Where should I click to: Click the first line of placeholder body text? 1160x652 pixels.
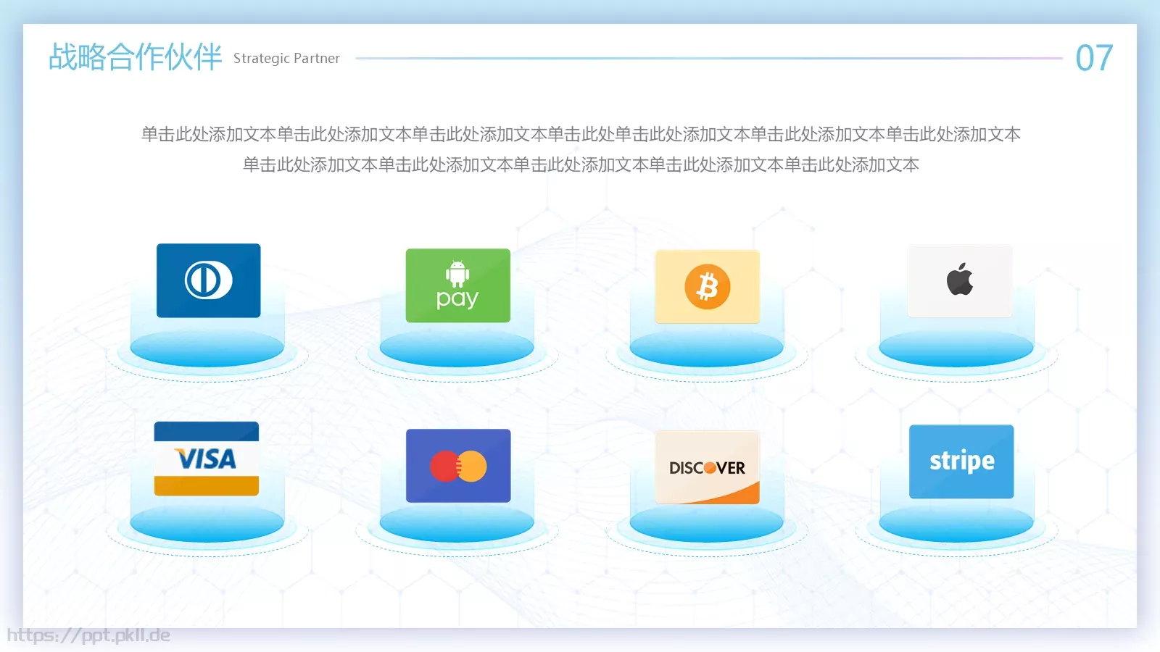coord(581,134)
